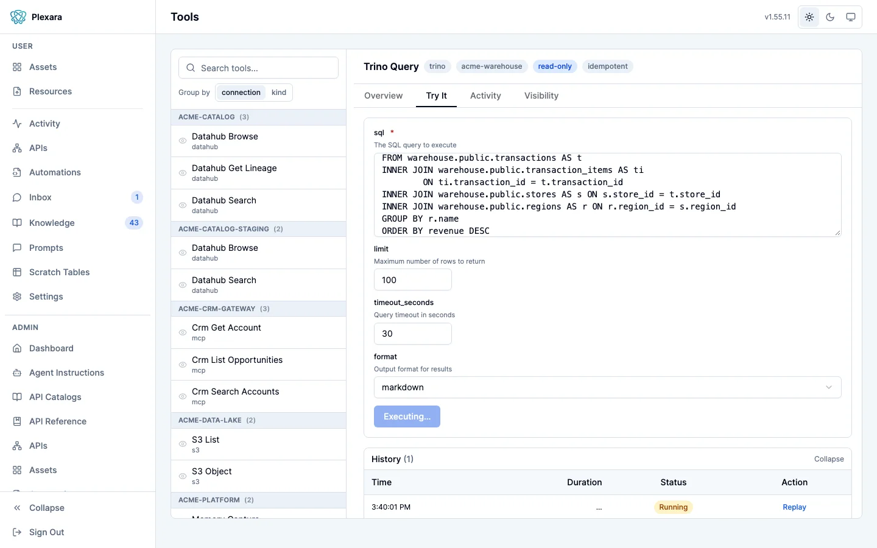Image resolution: width=877 pixels, height=548 pixels.
Task: Click the Plexara logo icon
Action: point(18,17)
